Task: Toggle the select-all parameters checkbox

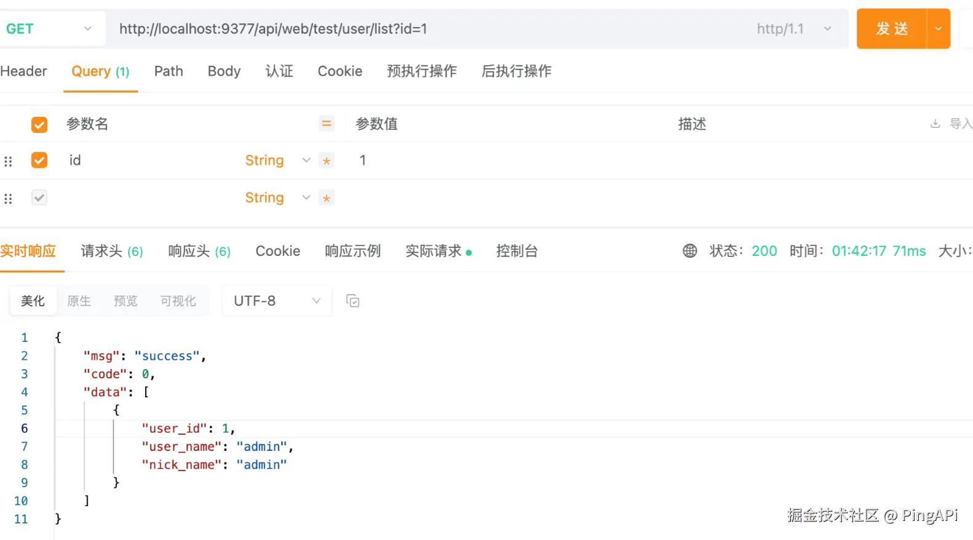Action: coord(39,124)
